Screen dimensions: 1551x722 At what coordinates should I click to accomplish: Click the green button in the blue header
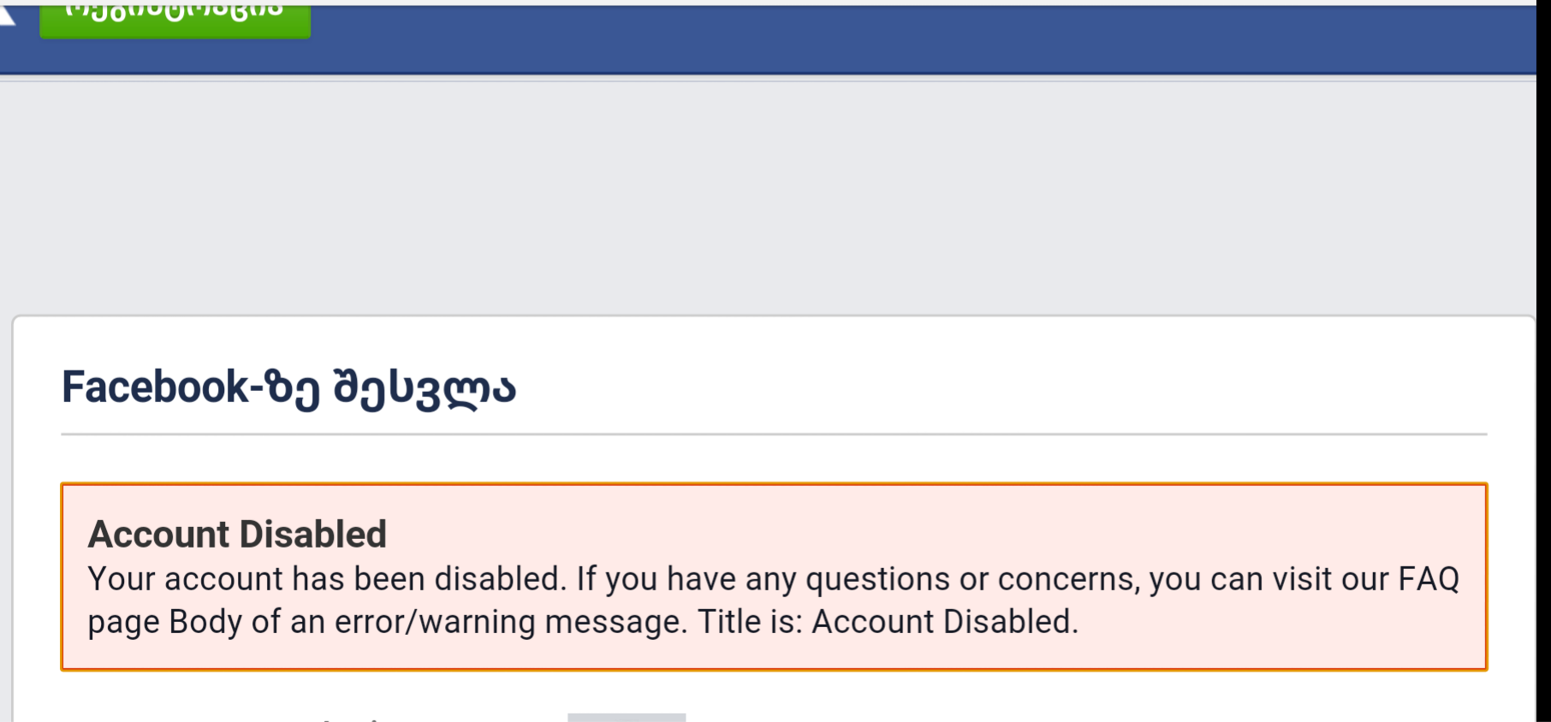[x=175, y=17]
